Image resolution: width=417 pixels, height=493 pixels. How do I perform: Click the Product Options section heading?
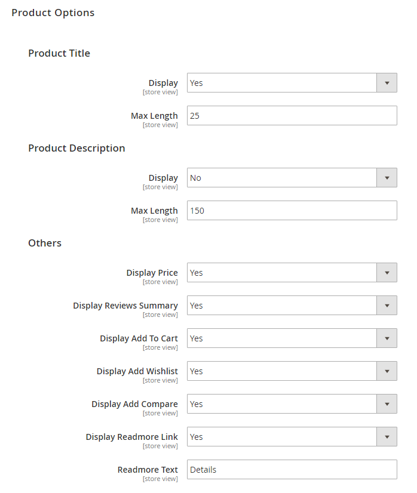coord(53,13)
